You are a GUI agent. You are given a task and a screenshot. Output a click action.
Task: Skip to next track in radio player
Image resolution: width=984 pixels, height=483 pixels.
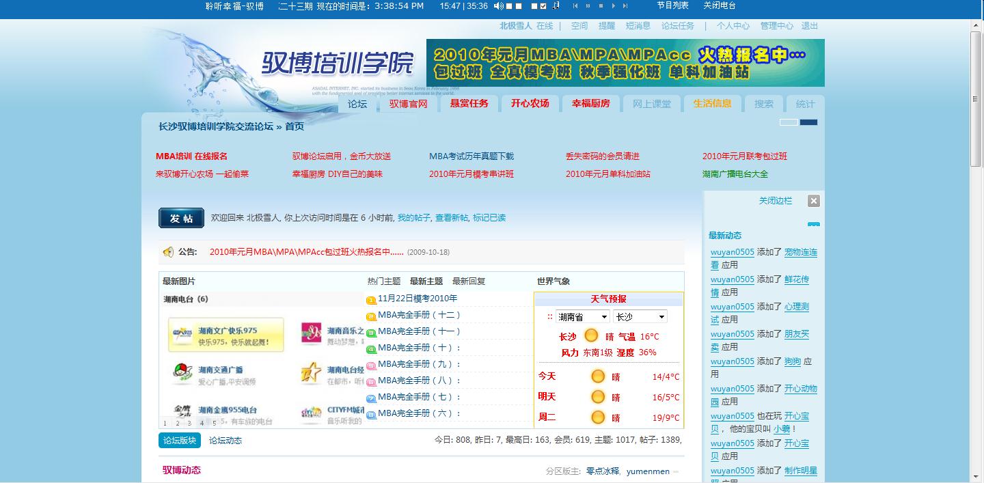(x=625, y=5)
